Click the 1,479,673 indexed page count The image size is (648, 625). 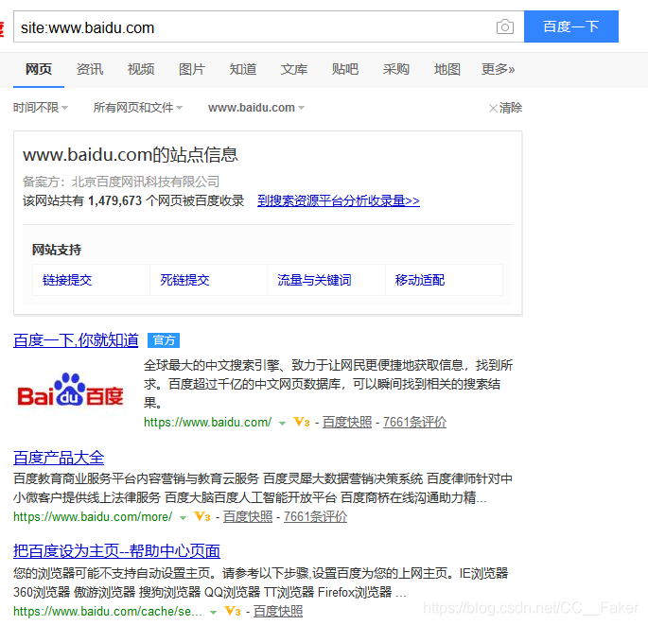point(114,200)
